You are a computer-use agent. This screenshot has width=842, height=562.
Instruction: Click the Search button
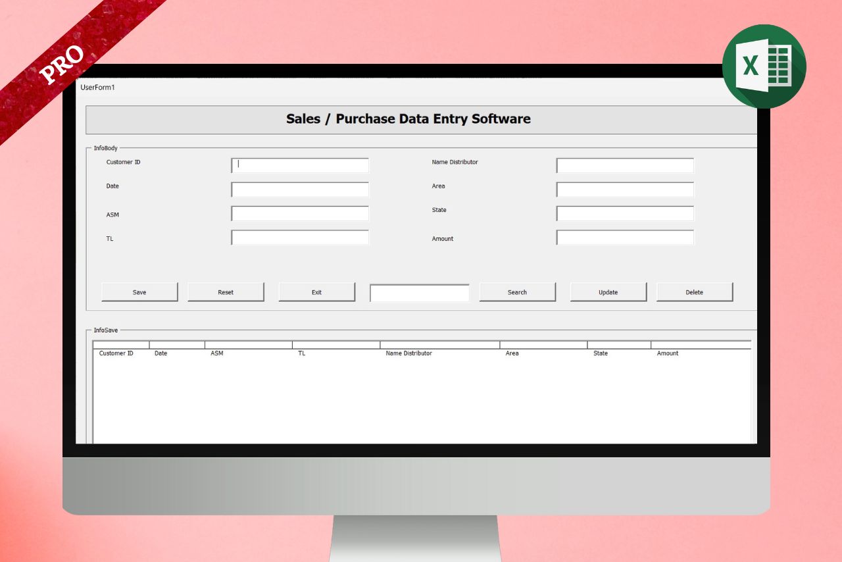(517, 292)
